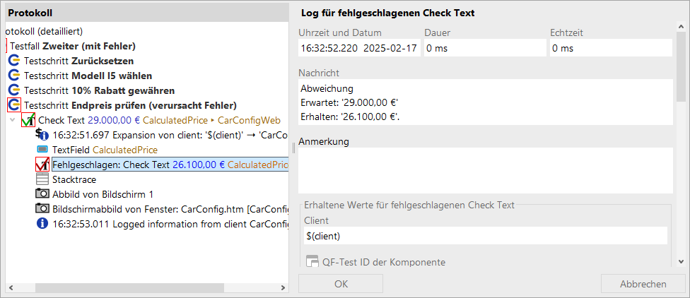Click into the Anmerkung text area

click(486, 170)
